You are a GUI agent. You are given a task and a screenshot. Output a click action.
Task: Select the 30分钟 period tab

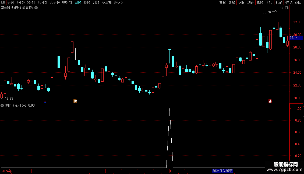[55, 2]
